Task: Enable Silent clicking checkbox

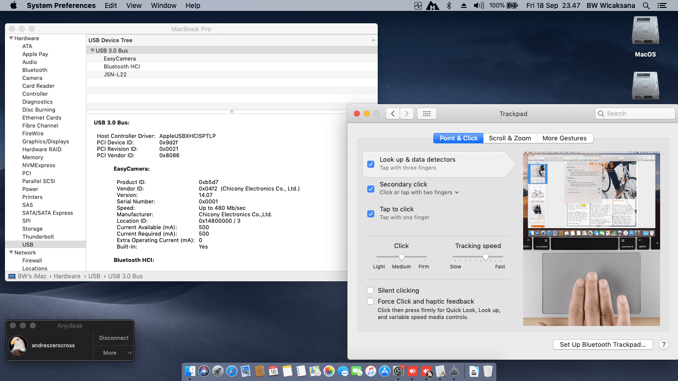Action: 370,290
